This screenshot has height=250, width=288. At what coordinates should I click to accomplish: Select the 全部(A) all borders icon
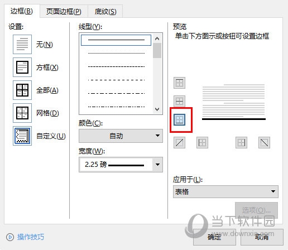22,90
